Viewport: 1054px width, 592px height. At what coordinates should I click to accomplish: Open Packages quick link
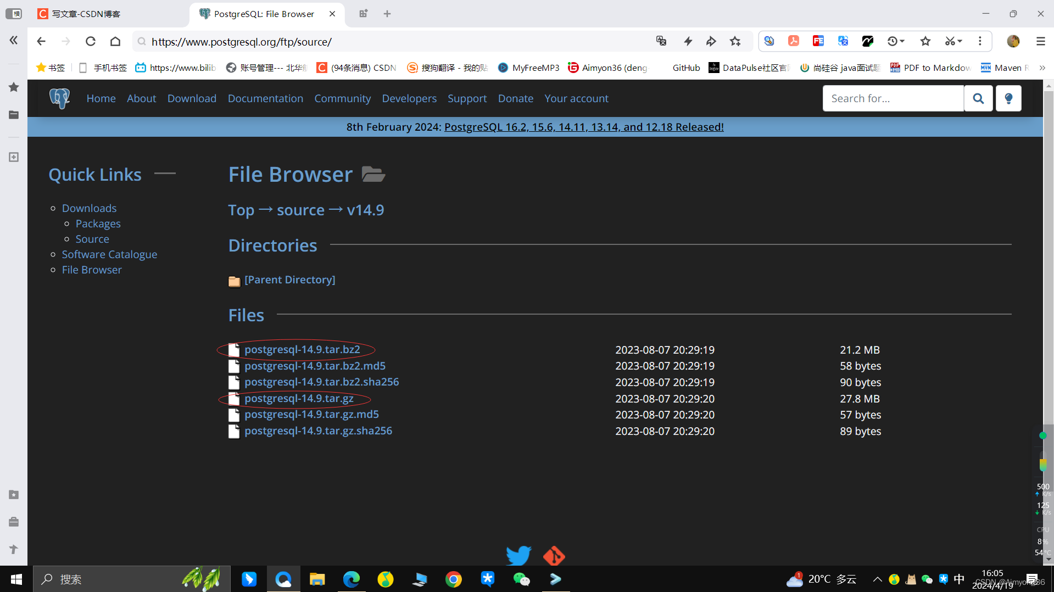pyautogui.click(x=98, y=224)
